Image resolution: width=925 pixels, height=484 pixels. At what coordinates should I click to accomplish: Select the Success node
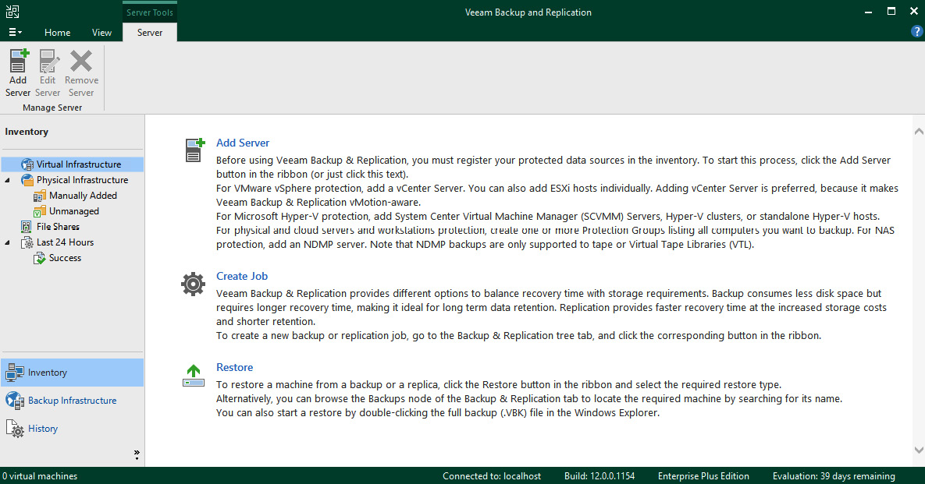click(65, 258)
